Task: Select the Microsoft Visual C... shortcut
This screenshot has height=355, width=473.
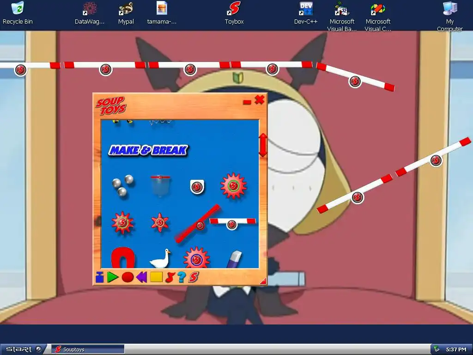Action: (x=378, y=17)
